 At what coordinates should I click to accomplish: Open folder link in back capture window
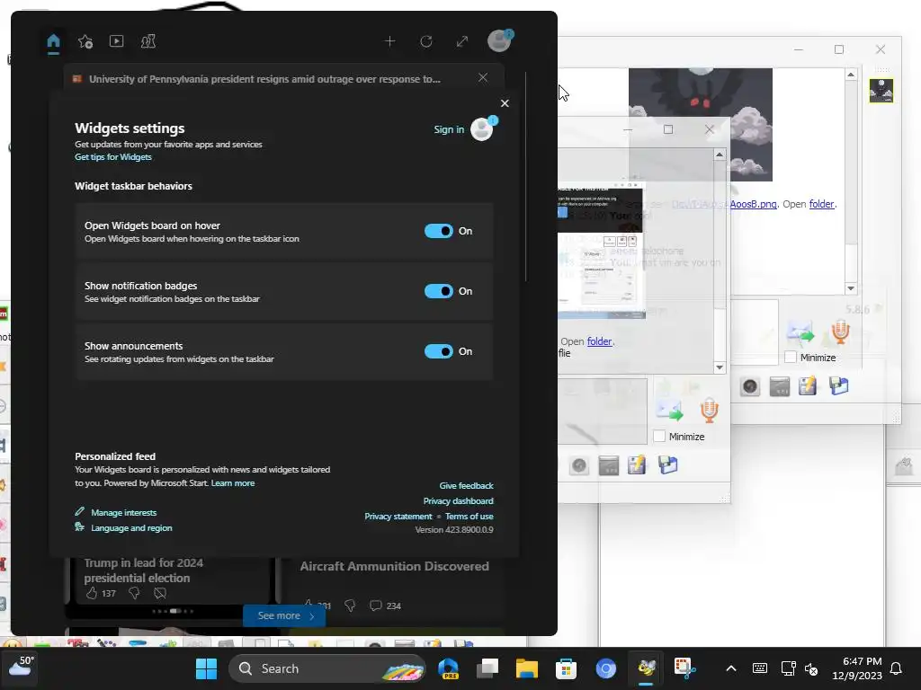point(822,204)
